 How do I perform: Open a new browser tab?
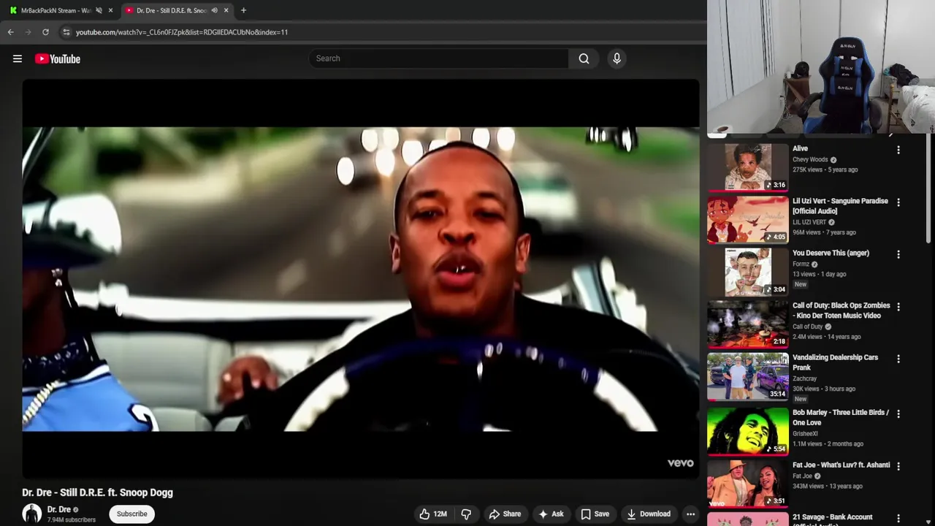click(243, 10)
